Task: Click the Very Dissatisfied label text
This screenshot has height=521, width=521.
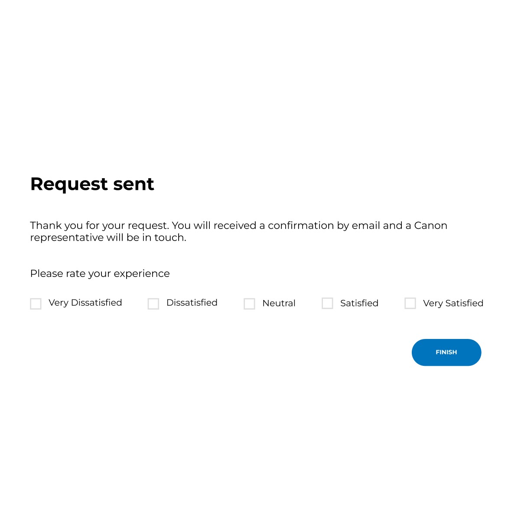Action: point(85,303)
